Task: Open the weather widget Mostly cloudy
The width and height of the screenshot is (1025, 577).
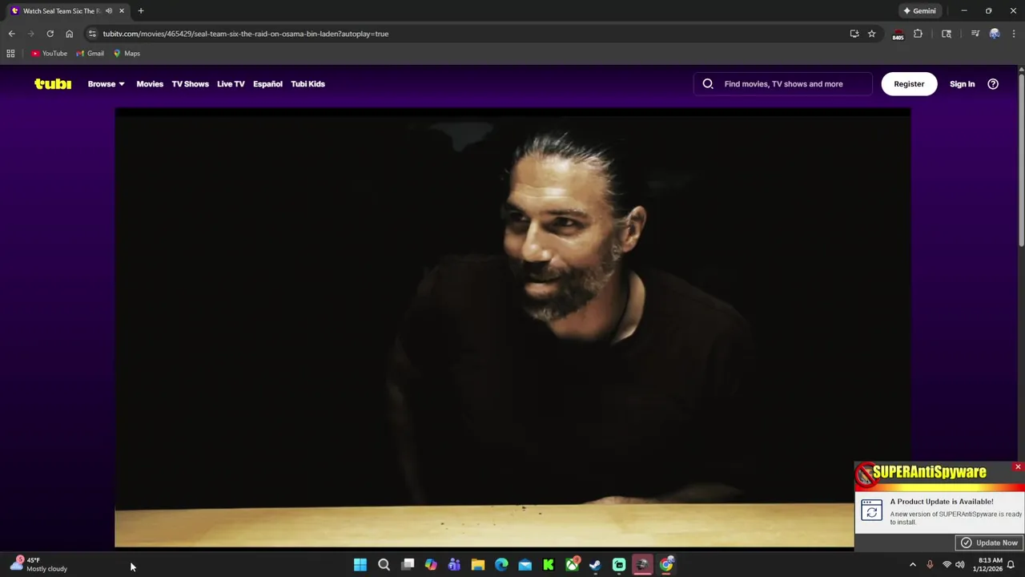Action: (x=38, y=564)
